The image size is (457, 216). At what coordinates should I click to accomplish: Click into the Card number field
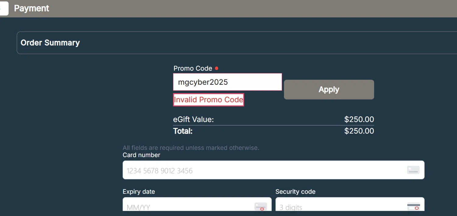[273, 170]
